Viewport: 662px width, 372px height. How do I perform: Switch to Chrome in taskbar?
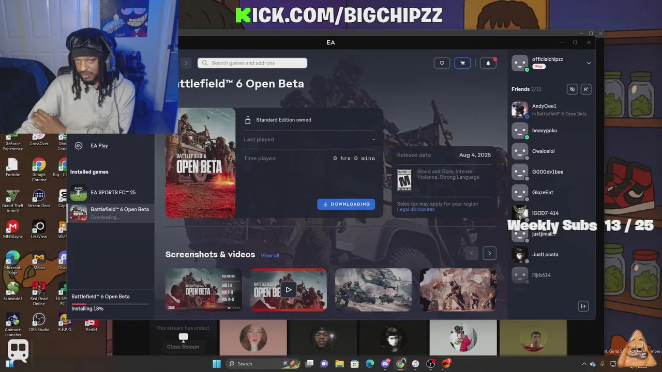pos(400,364)
